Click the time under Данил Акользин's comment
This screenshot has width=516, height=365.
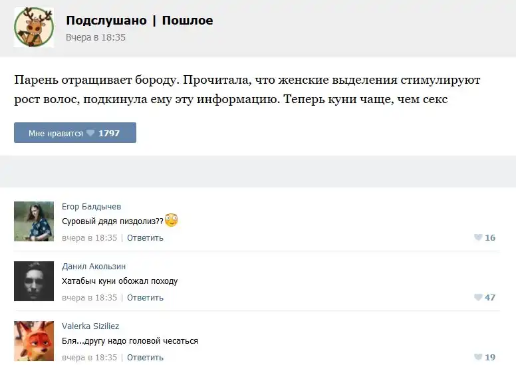tap(89, 297)
